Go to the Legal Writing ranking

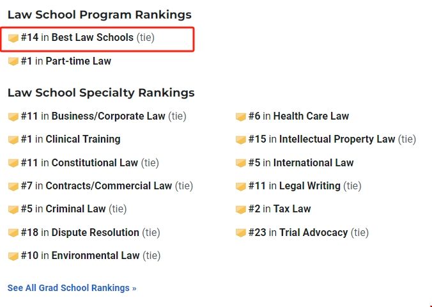coord(309,186)
